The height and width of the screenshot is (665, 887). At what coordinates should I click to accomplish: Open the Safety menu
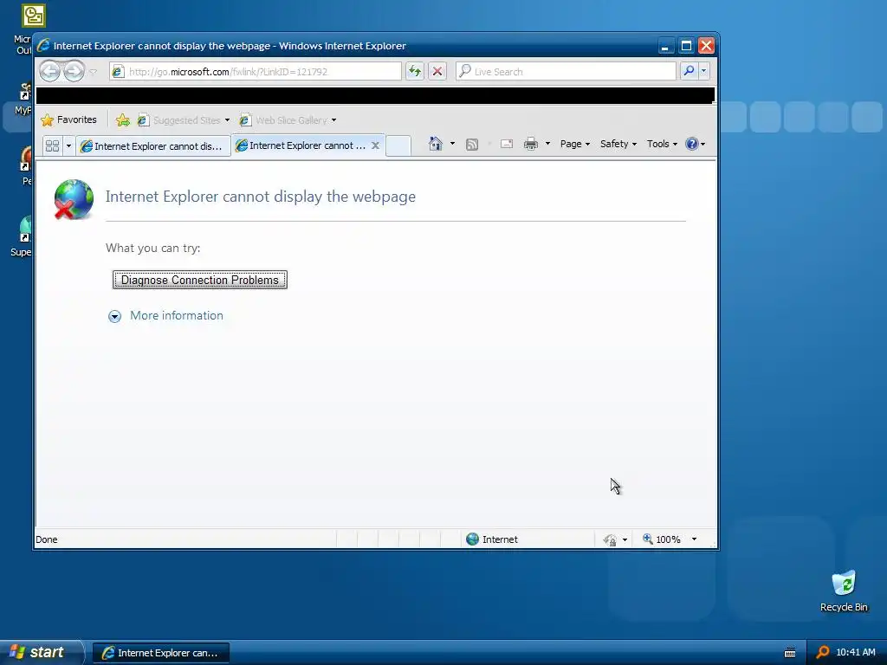[618, 144]
